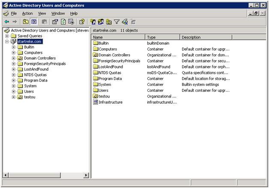Expand the Builtin tree node
The width and height of the screenshot is (269, 188).
coord(13,47)
